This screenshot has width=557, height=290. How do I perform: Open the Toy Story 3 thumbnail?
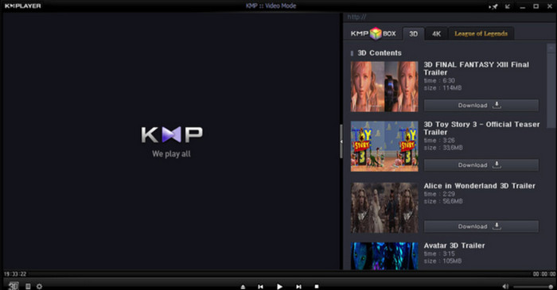[x=384, y=146]
